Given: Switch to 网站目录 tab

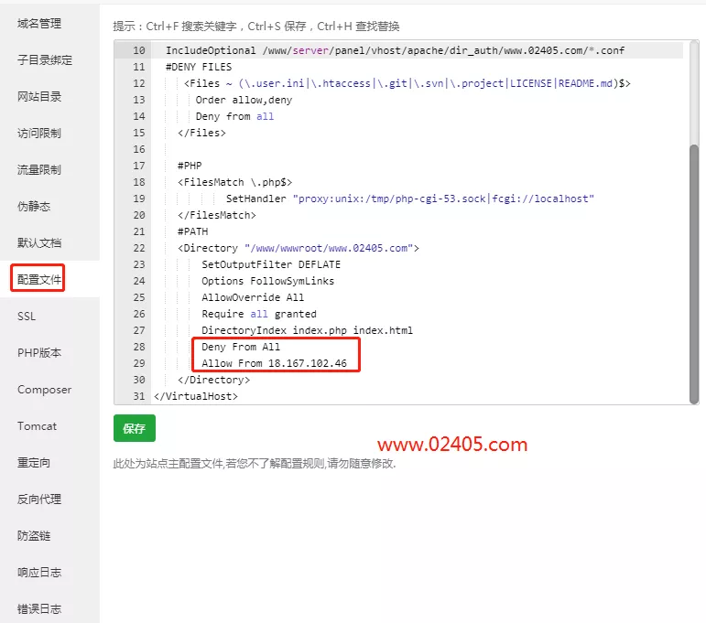Looking at the screenshot, I should (39, 97).
